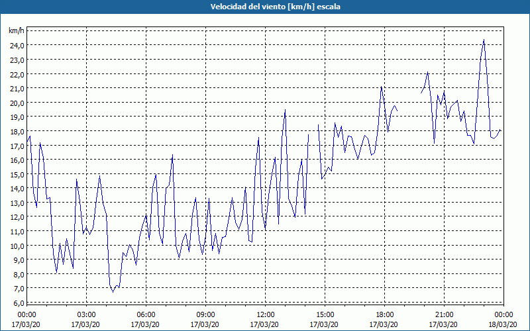The width and height of the screenshot is (530, 331).
Task: Click the 03:00 time axis label
Action: [x=86, y=315]
